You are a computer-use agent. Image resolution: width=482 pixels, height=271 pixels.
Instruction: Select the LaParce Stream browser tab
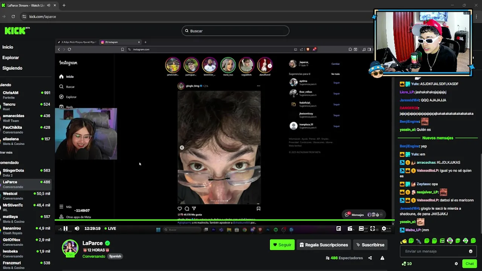(29, 5)
